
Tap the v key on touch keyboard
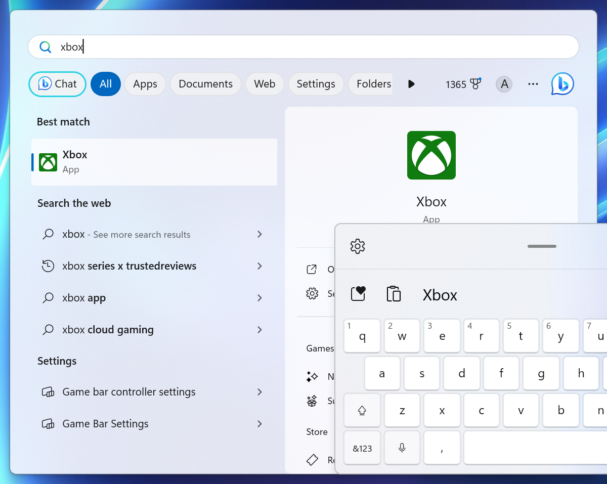tap(521, 411)
